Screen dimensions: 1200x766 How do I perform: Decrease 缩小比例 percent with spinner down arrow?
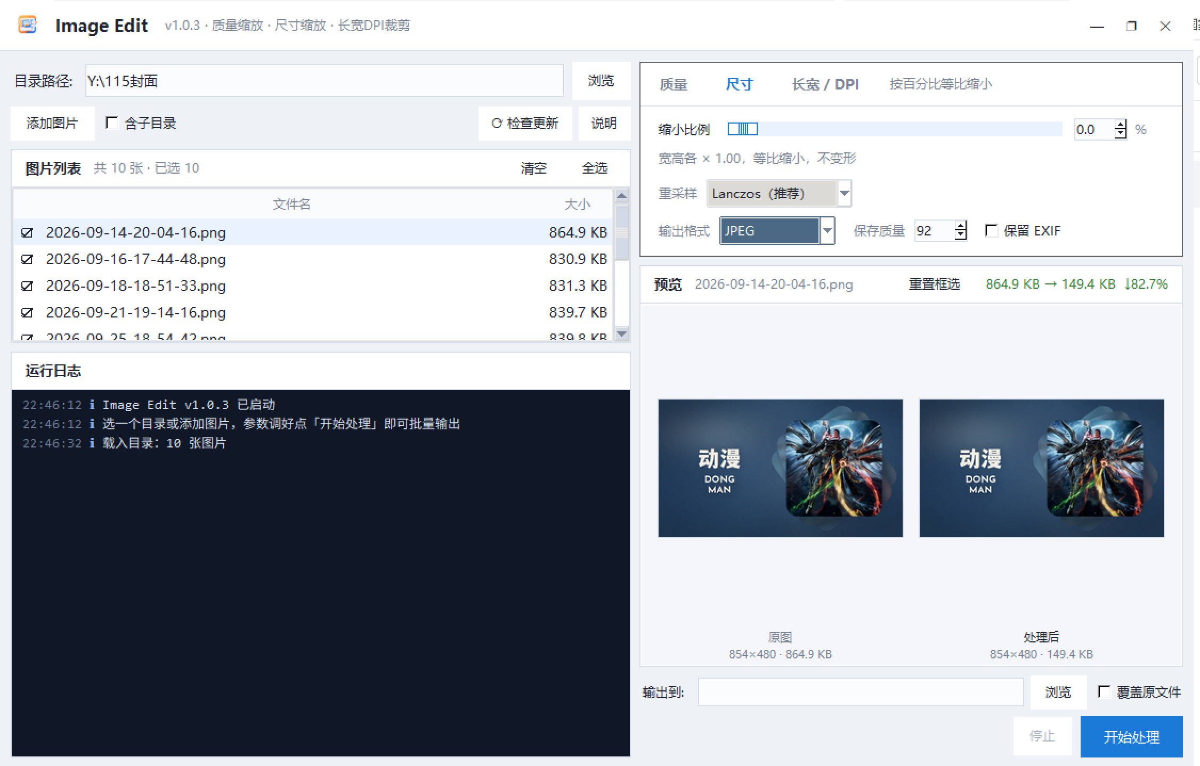(1121, 134)
